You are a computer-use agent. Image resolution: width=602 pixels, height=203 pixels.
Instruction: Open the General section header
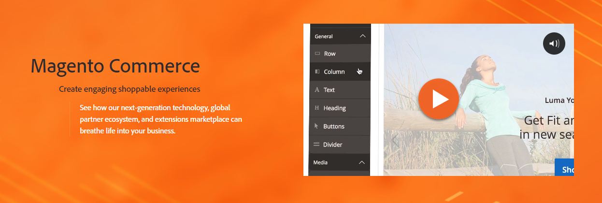[x=340, y=36]
